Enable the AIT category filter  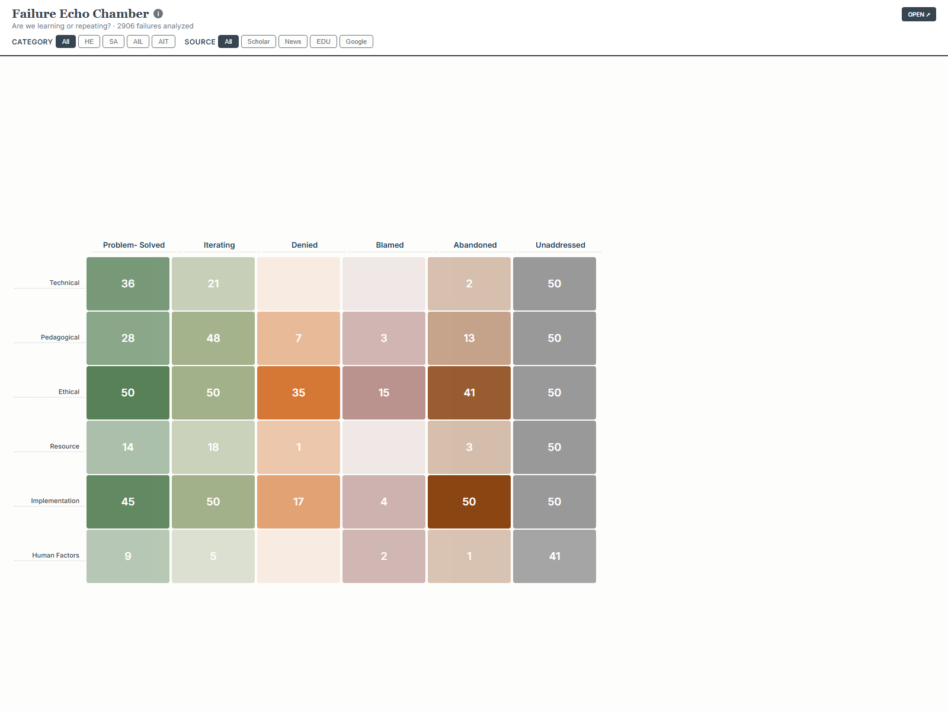(x=164, y=41)
